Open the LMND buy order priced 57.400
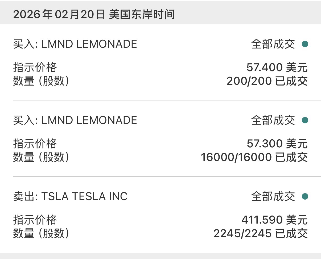The width and height of the screenshot is (321, 259). [75, 44]
